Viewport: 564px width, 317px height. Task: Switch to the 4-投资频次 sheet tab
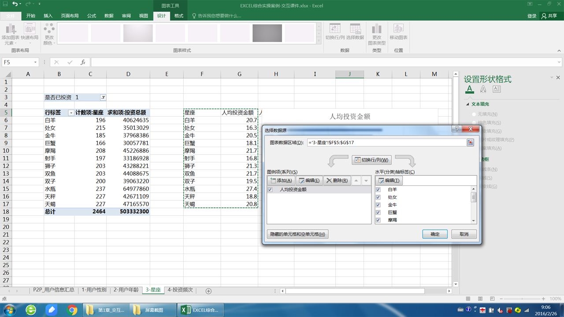(x=180, y=290)
